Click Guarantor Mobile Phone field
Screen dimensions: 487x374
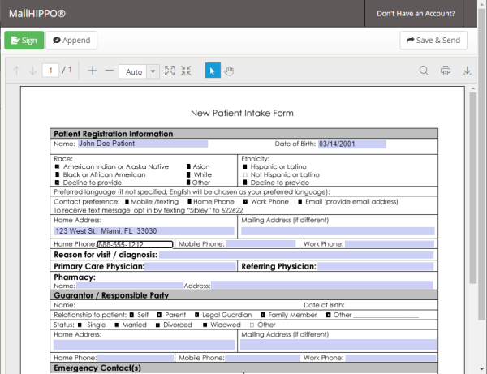point(262,358)
